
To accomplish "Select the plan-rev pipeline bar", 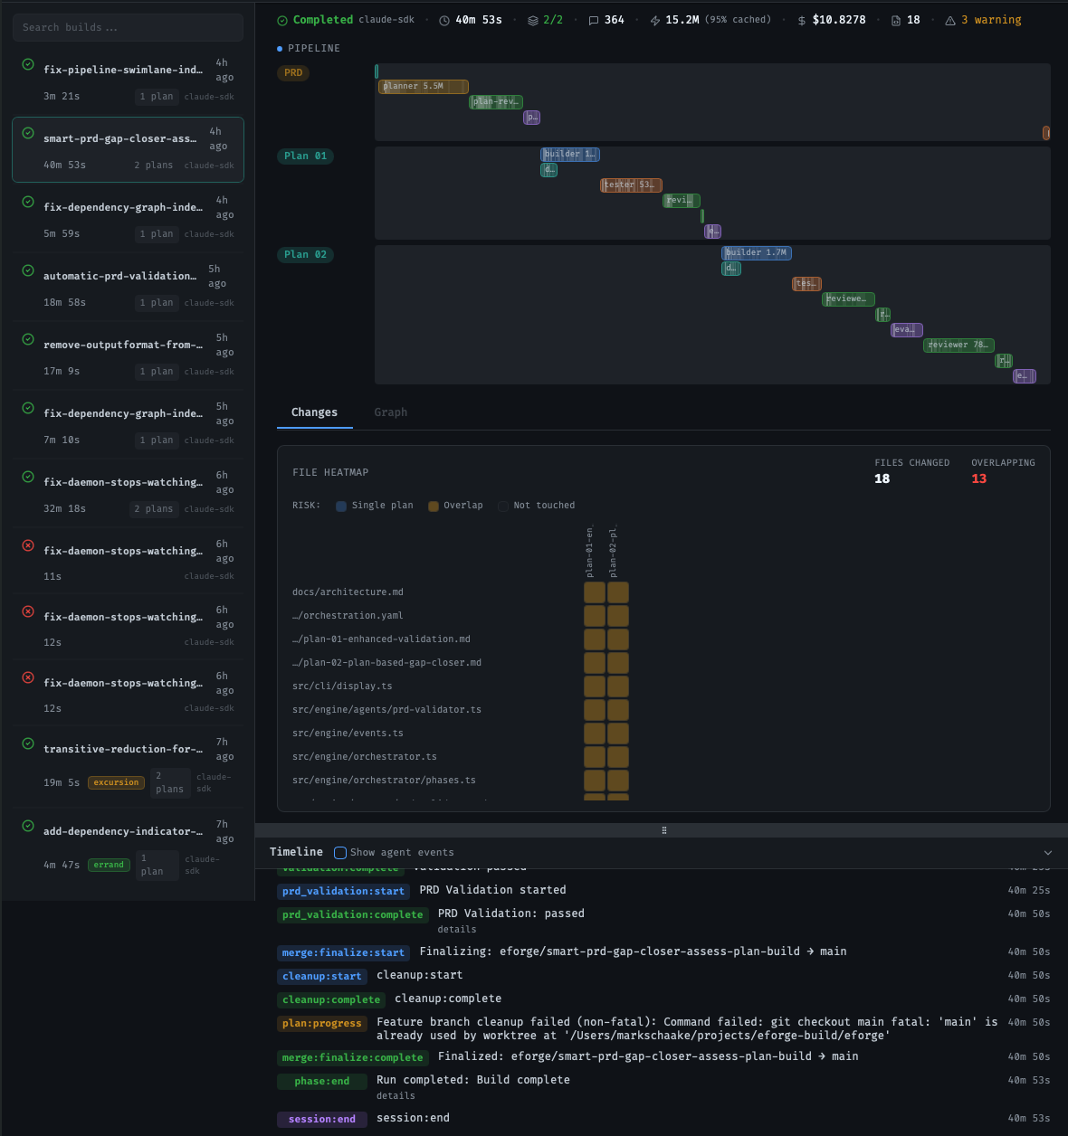I will 496,102.
